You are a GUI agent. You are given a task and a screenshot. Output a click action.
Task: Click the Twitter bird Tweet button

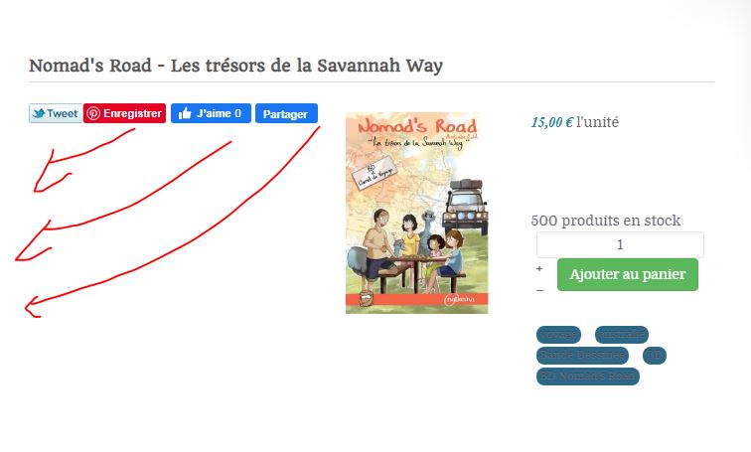(56, 113)
